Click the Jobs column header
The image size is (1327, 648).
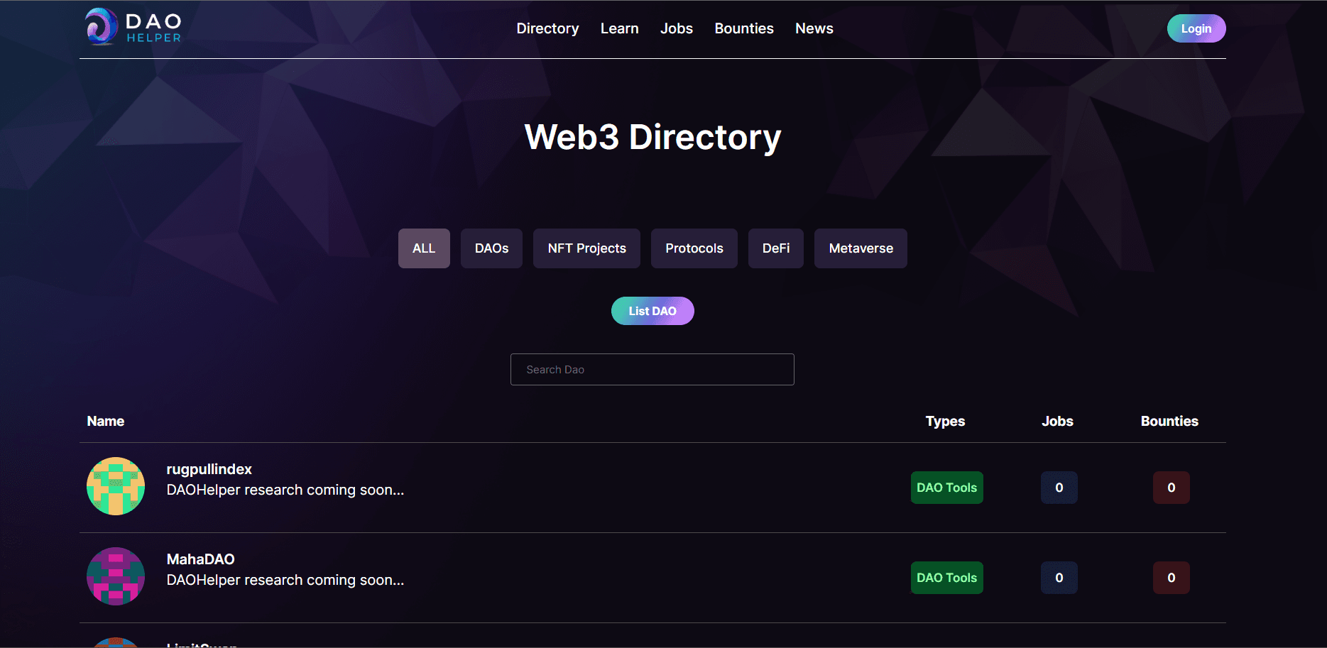click(1058, 421)
